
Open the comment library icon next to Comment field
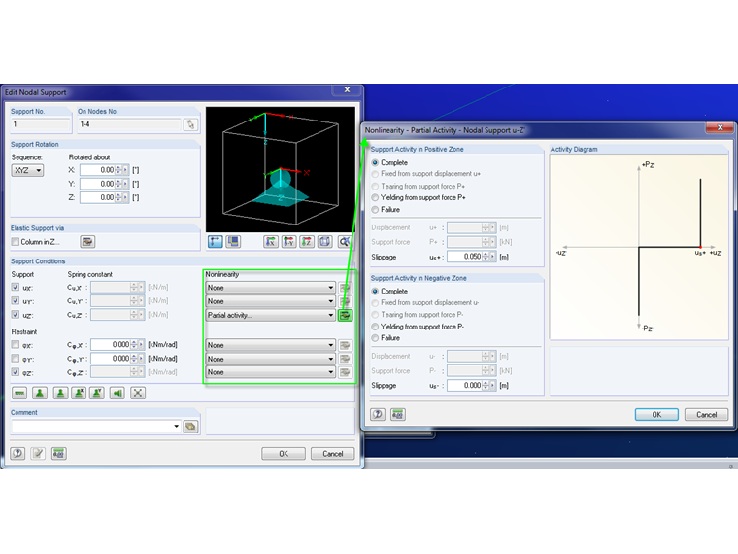tap(190, 427)
